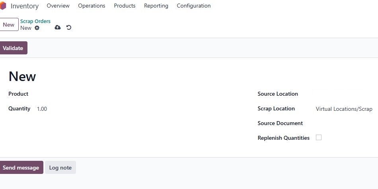Switch to the Log note tab
The height and width of the screenshot is (189, 378).
click(60, 167)
